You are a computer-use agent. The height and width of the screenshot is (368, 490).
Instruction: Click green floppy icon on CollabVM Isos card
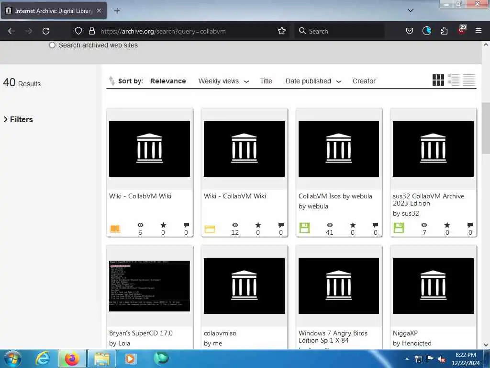tap(304, 228)
